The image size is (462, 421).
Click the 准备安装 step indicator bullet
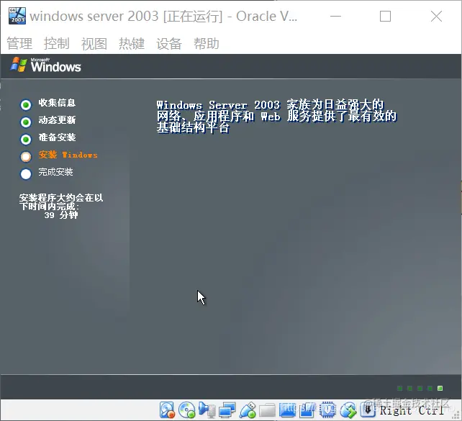click(26, 140)
